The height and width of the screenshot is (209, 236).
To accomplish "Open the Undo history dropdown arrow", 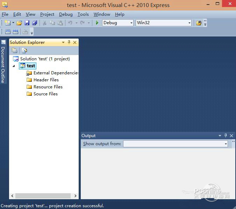I will tap(77, 23).
